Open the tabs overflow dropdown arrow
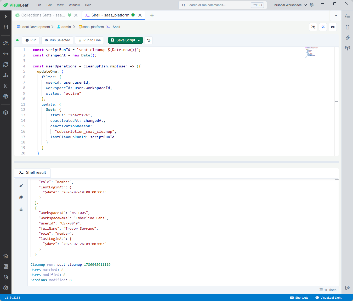Viewport: 353px width, 301px height. 336,15
